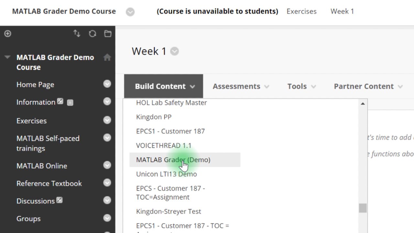Click the Exercises link in the top bar
Screen dimensions: 414x233
point(301,11)
